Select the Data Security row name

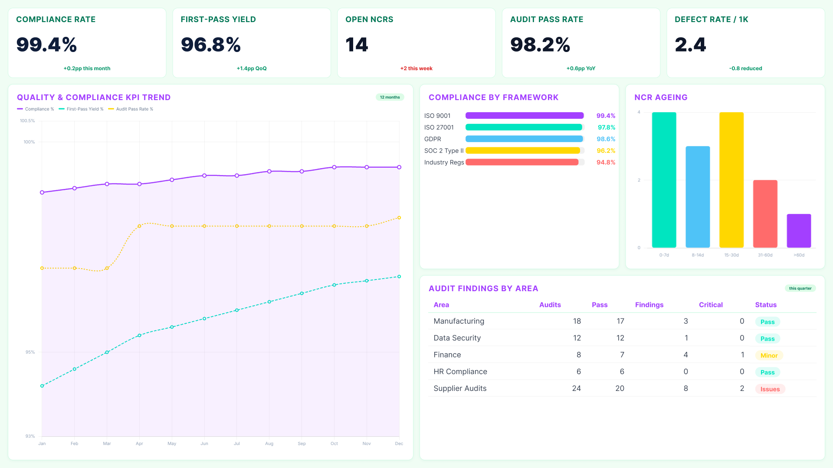457,338
